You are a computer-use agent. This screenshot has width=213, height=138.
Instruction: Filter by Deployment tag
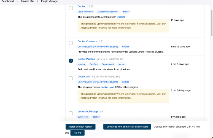(107, 64)
